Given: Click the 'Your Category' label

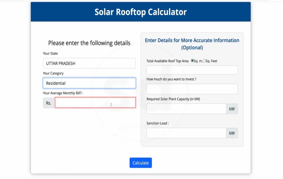Looking at the screenshot, I should [x=53, y=73].
